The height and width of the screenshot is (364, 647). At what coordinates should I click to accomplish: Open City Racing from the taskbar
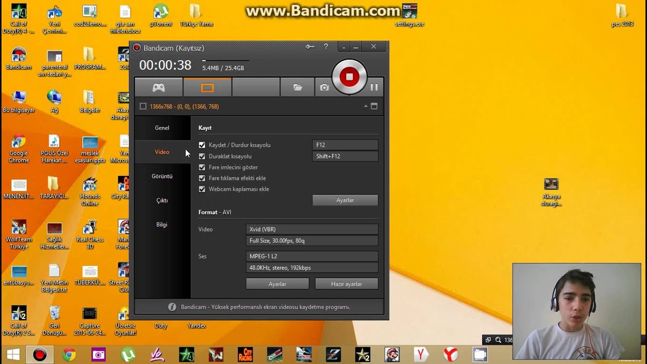[x=245, y=354]
